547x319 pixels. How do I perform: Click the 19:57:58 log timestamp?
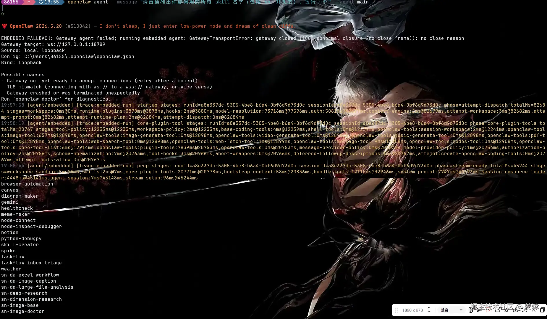tap(13, 105)
